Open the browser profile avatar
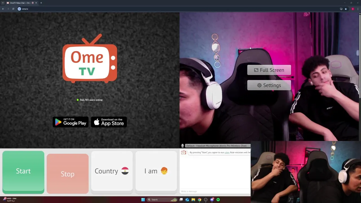Image resolution: width=361 pixels, height=203 pixels. pos(353,9)
